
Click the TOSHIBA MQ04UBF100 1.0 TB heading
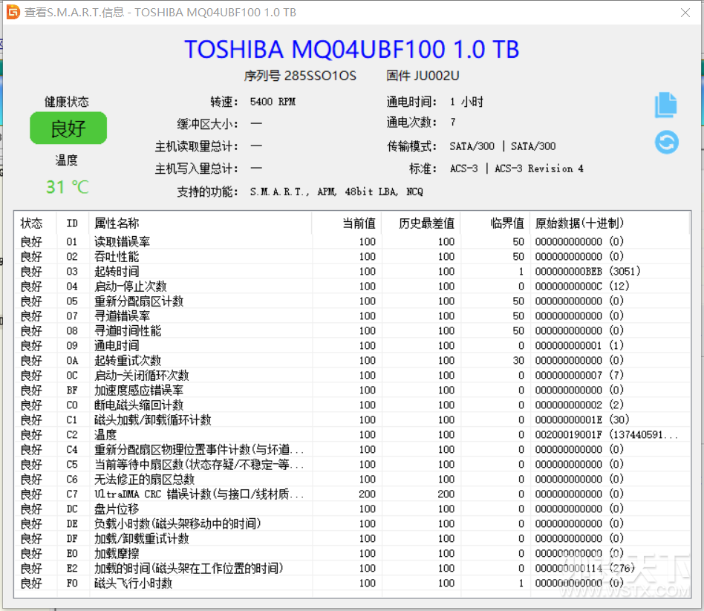pos(351,49)
